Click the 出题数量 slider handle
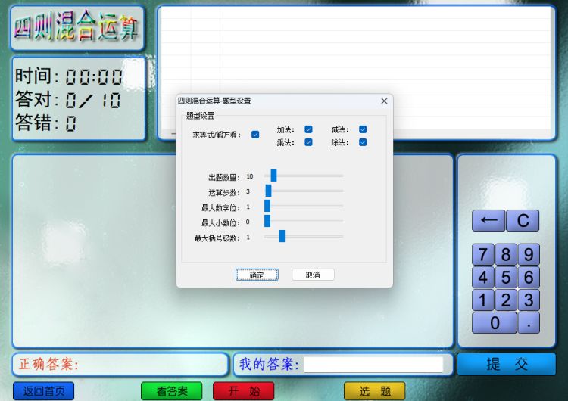Viewport: 568px width, 401px height. 273,176
